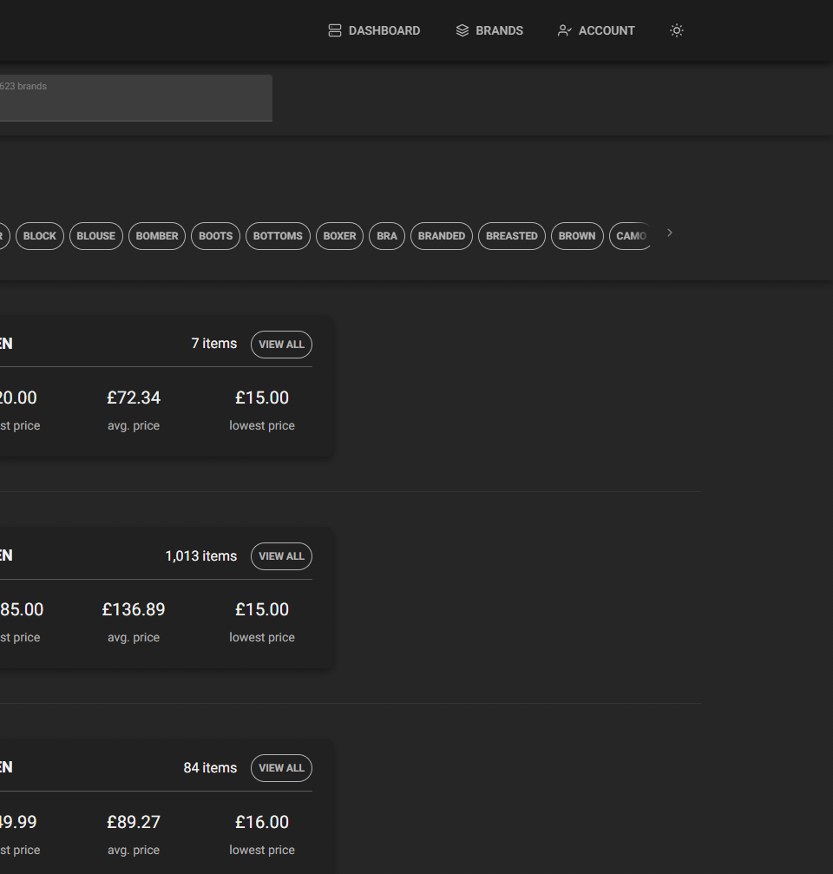Filter by the BOMBER chip
This screenshot has width=833, height=874.
click(x=157, y=236)
